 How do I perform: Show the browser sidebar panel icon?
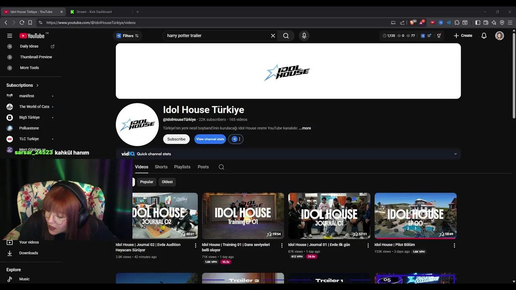478,23
